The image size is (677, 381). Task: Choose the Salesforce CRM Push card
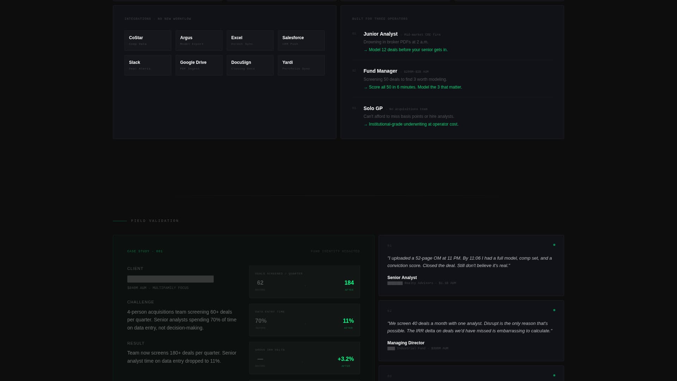coord(301,41)
